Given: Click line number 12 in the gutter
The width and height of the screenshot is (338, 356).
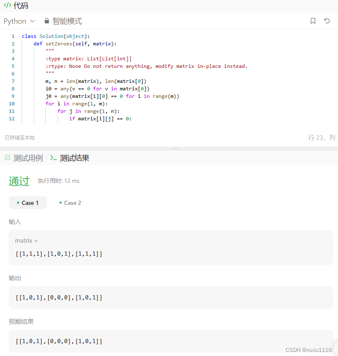Looking at the screenshot, I should (12, 119).
